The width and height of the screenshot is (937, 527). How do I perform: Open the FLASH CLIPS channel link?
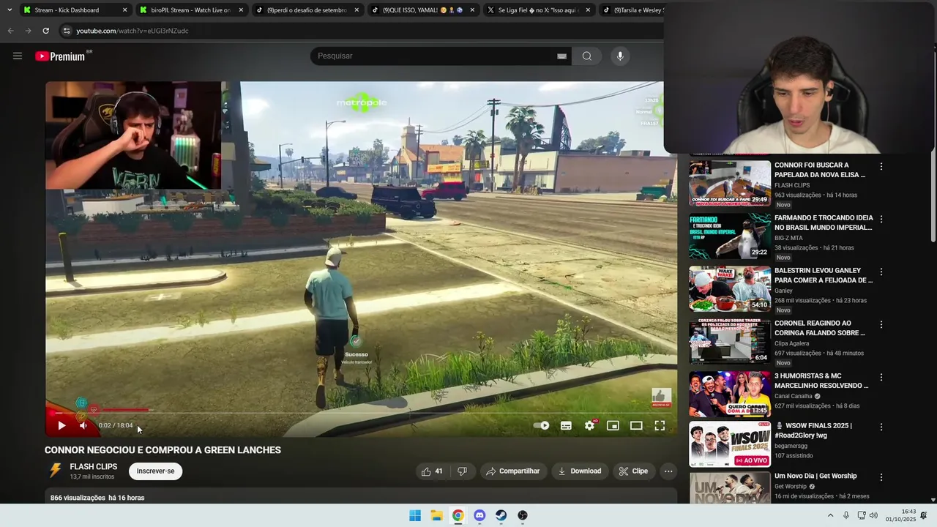(94, 466)
